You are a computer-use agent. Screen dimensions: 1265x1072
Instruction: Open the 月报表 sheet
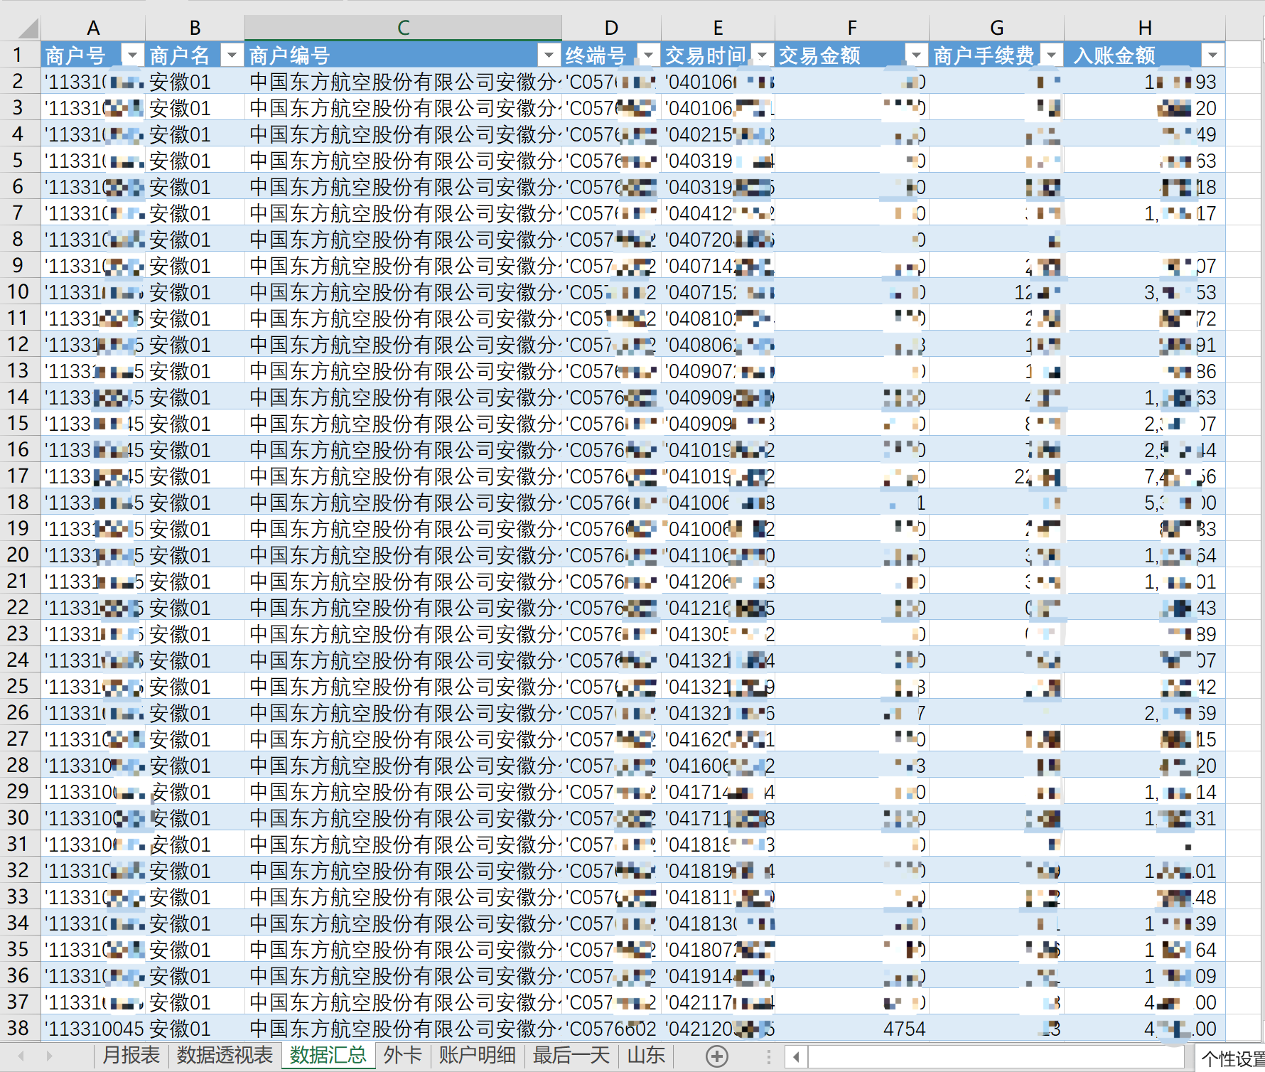(x=129, y=1057)
